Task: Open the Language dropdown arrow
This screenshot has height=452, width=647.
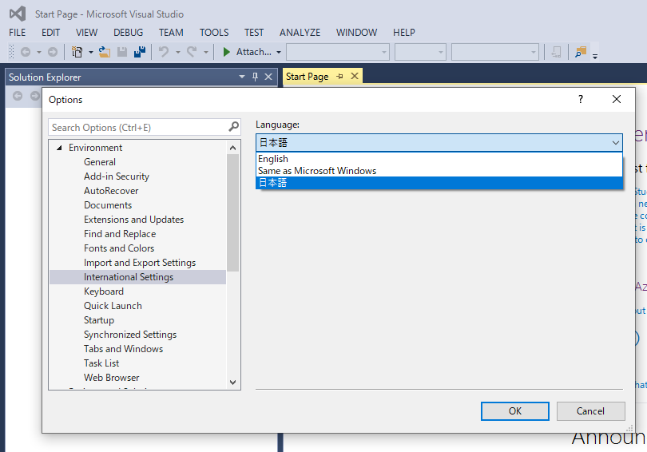Action: 615,142
